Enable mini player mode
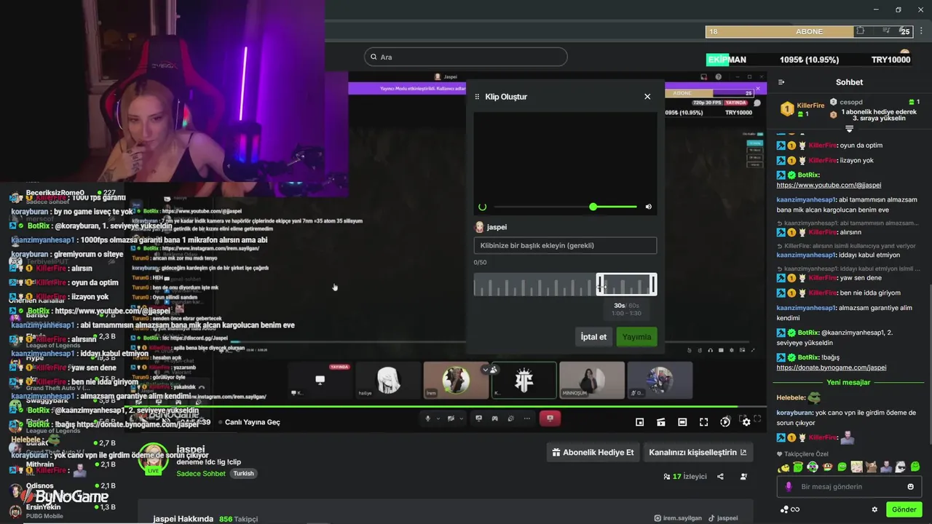Screen dimensions: 932x524 [x=639, y=422]
